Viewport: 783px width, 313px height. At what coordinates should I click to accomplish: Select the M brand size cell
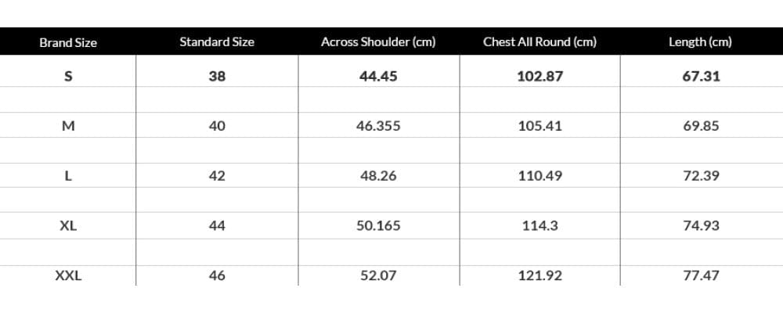click(68, 126)
